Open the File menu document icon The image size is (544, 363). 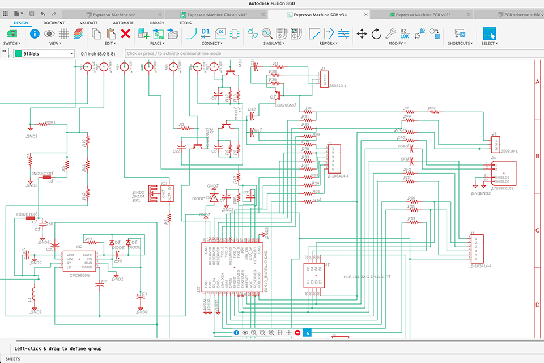(x=18, y=14)
